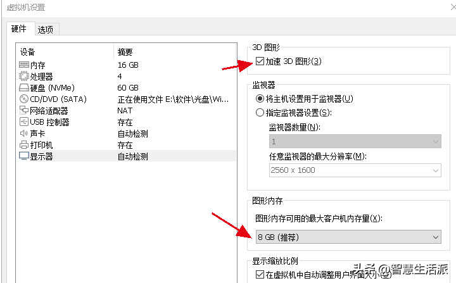
Task: Select the 硬盘 (NVMe) device row
Action: tap(127, 87)
